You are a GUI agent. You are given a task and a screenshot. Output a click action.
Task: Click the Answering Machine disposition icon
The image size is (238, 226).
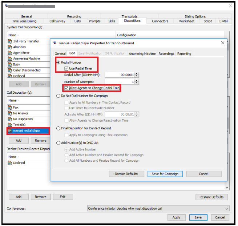tap(10, 59)
